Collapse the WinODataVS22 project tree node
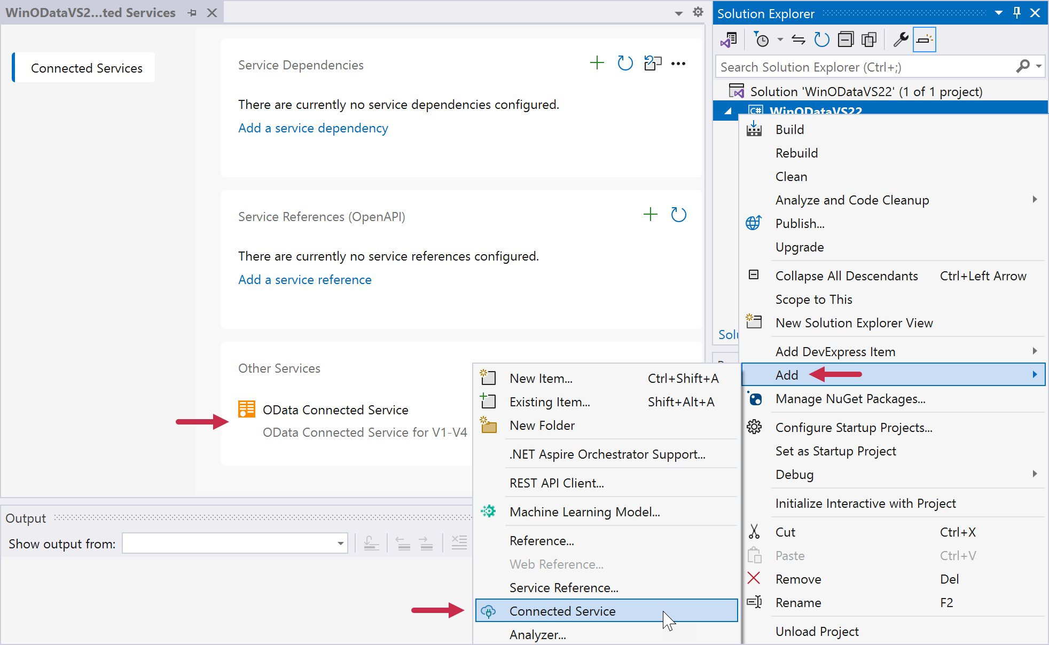 (727, 111)
